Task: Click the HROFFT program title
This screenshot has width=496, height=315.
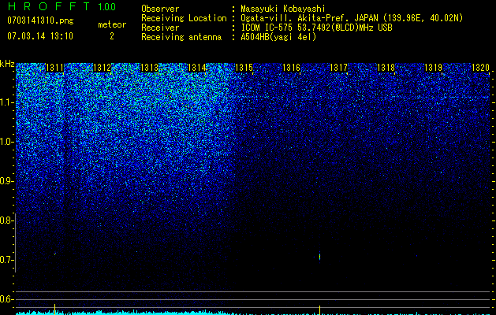Action: pyautogui.click(x=50, y=6)
